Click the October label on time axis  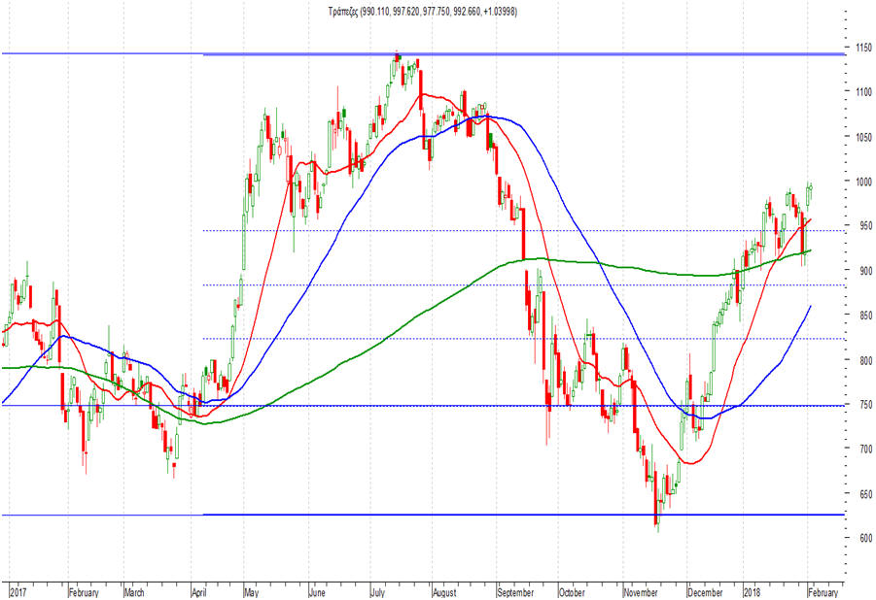click(x=572, y=592)
